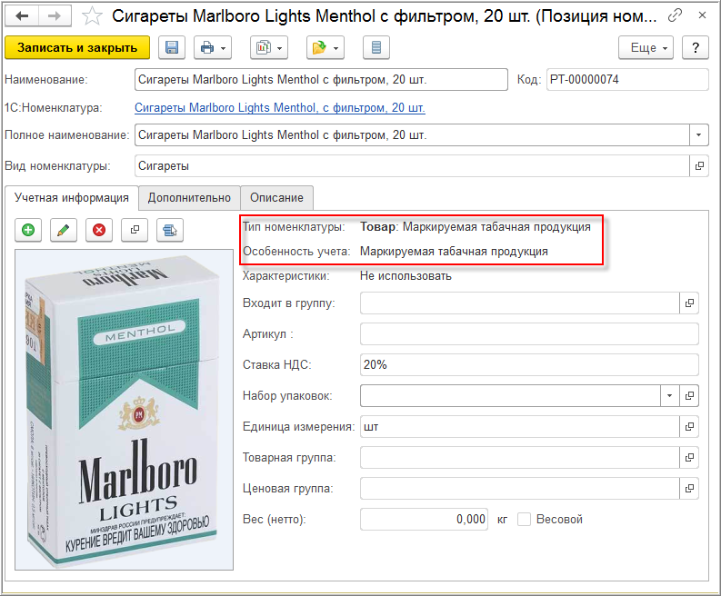Open Вид номенклатуры item via open icon
721x596 pixels.
[699, 166]
